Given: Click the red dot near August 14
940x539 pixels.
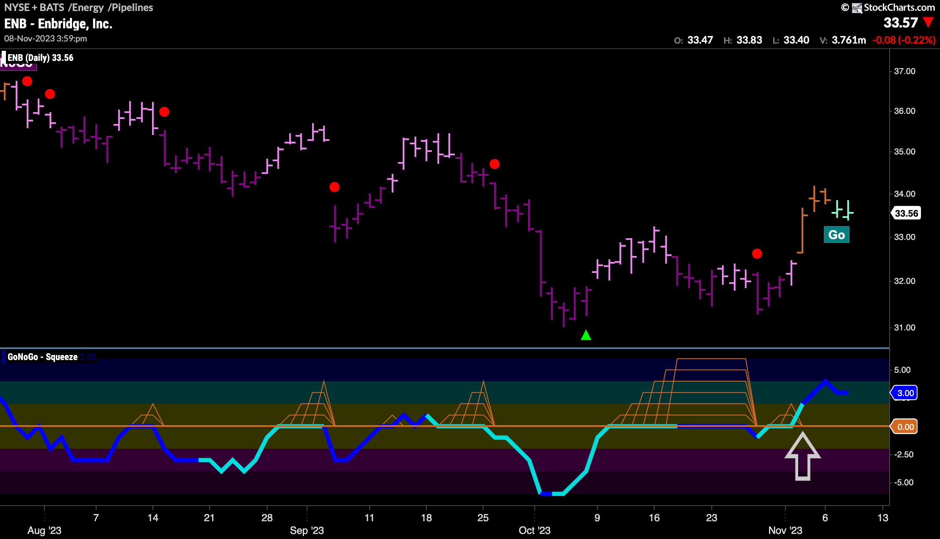Looking at the screenshot, I should coord(164,112).
